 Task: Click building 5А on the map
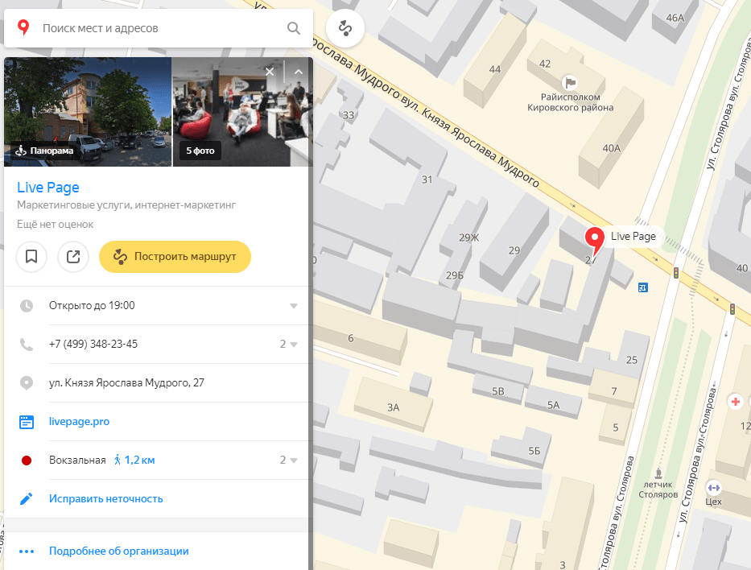553,405
